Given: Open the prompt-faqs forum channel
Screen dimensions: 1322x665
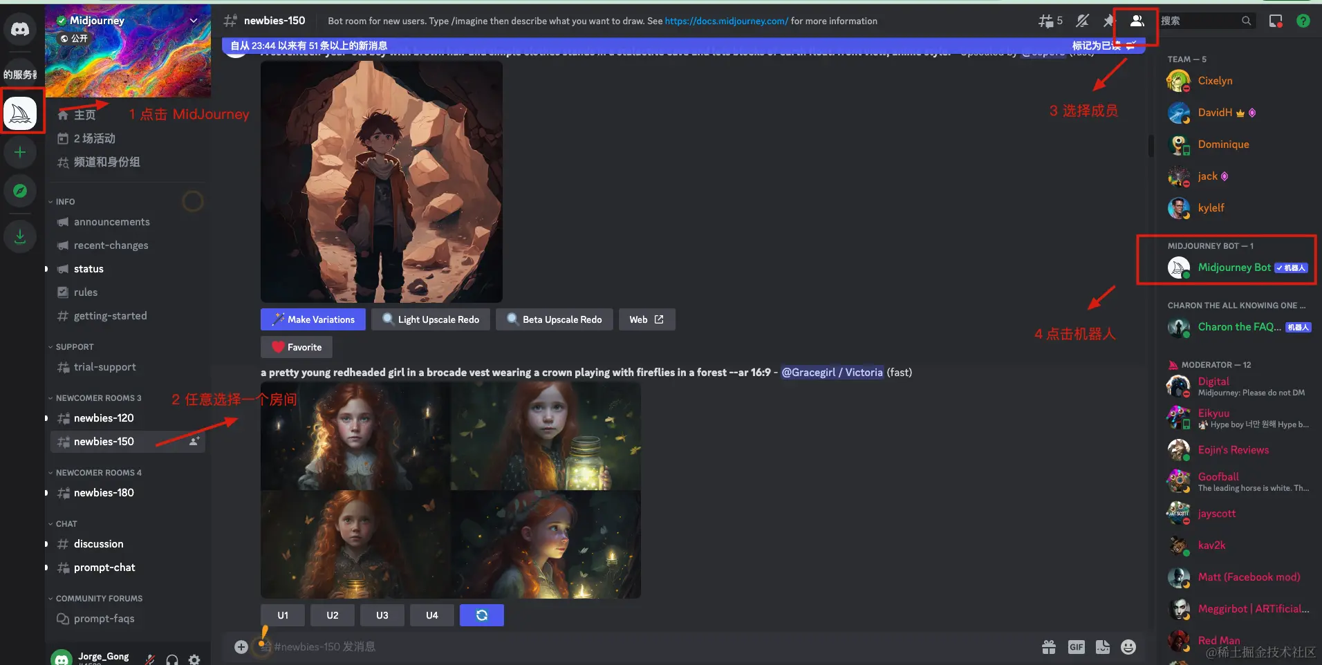Looking at the screenshot, I should tap(128, 619).
